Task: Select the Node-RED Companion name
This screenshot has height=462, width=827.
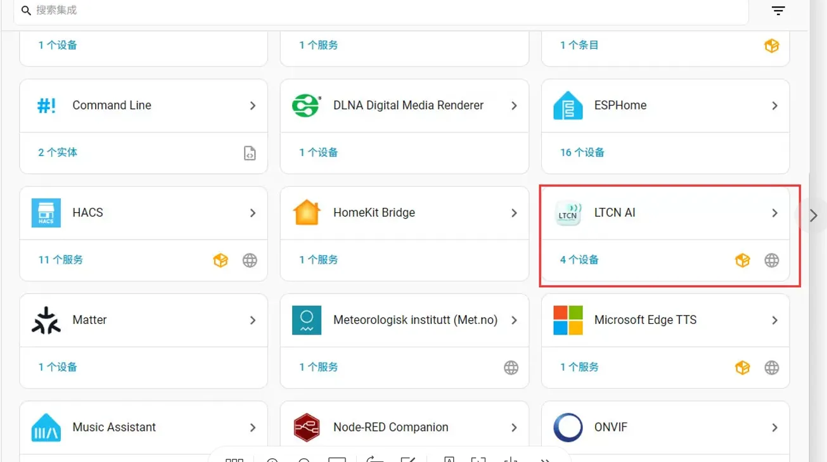Action: point(391,427)
